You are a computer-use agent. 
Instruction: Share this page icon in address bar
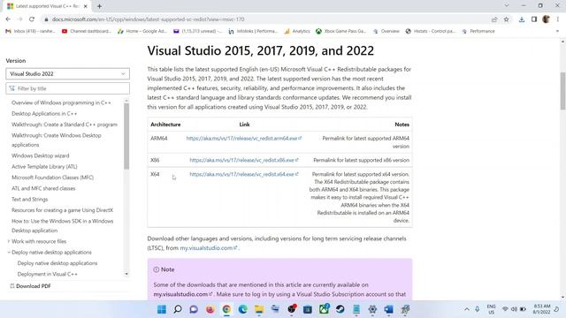coord(494,19)
